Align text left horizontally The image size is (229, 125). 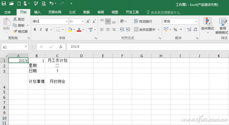click(x=102, y=30)
